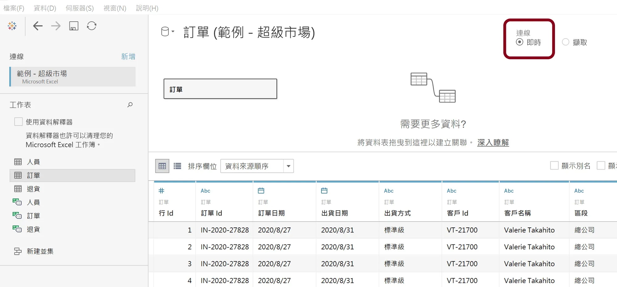617x287 pixels.
Task: Click the 客戶 Id column header name
Action: pyautogui.click(x=458, y=213)
